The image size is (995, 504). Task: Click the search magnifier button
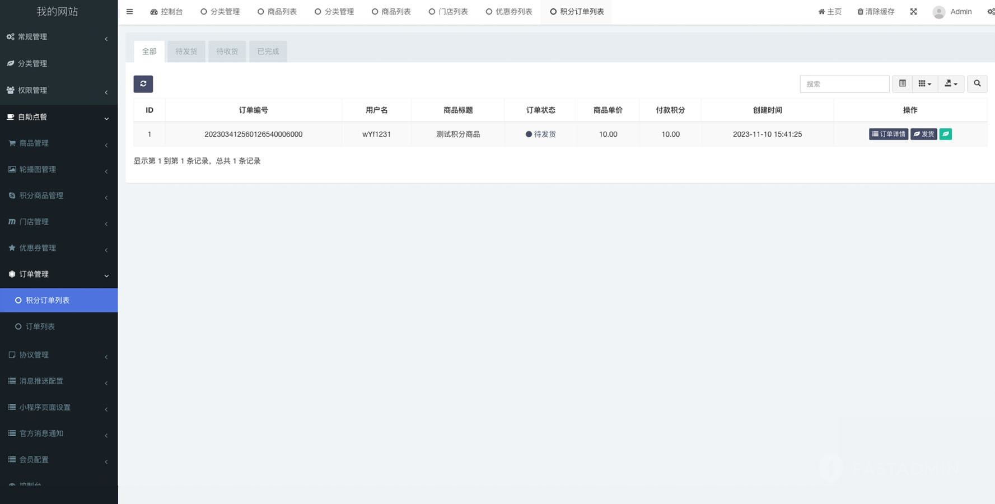click(x=977, y=84)
